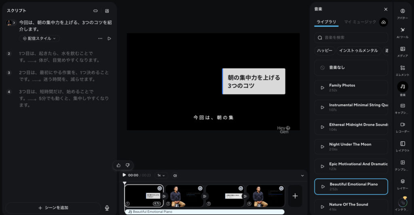
Task: Collapse the timeline with the chevron
Action: tap(302, 175)
